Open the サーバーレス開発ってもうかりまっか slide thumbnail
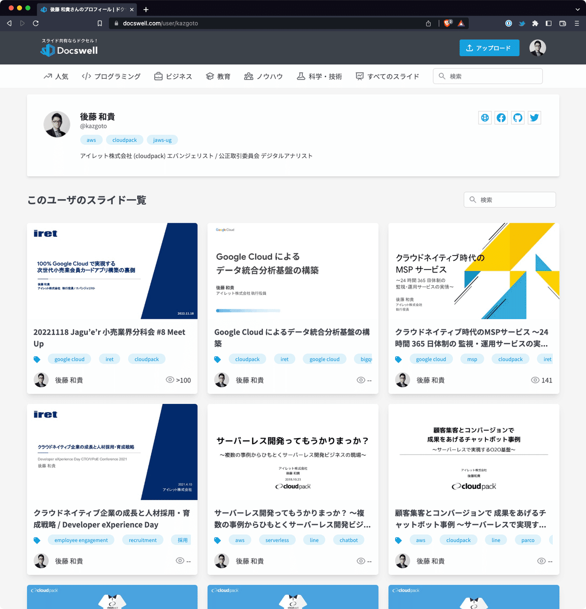 pos(293,452)
